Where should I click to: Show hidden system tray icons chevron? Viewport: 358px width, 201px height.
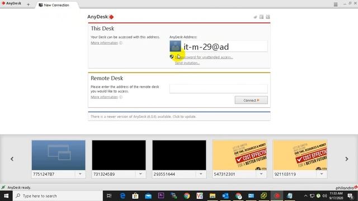pos(305,196)
